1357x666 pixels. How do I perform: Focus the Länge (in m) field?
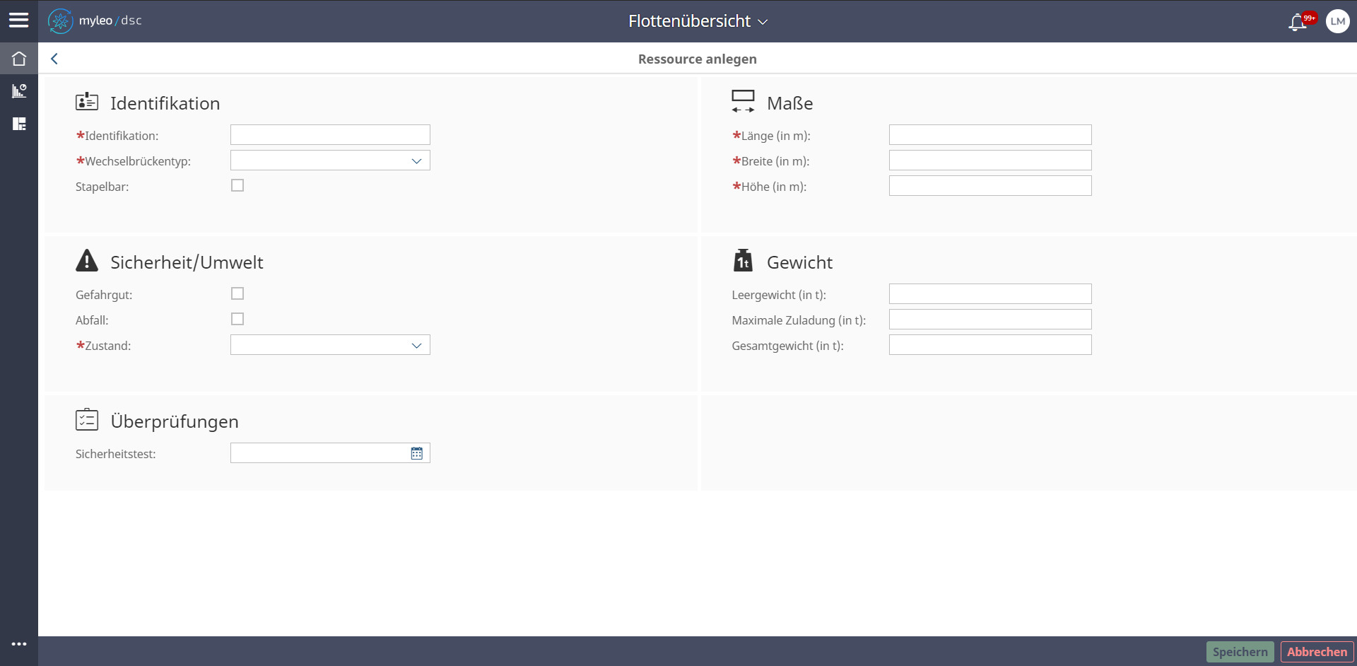[990, 135]
